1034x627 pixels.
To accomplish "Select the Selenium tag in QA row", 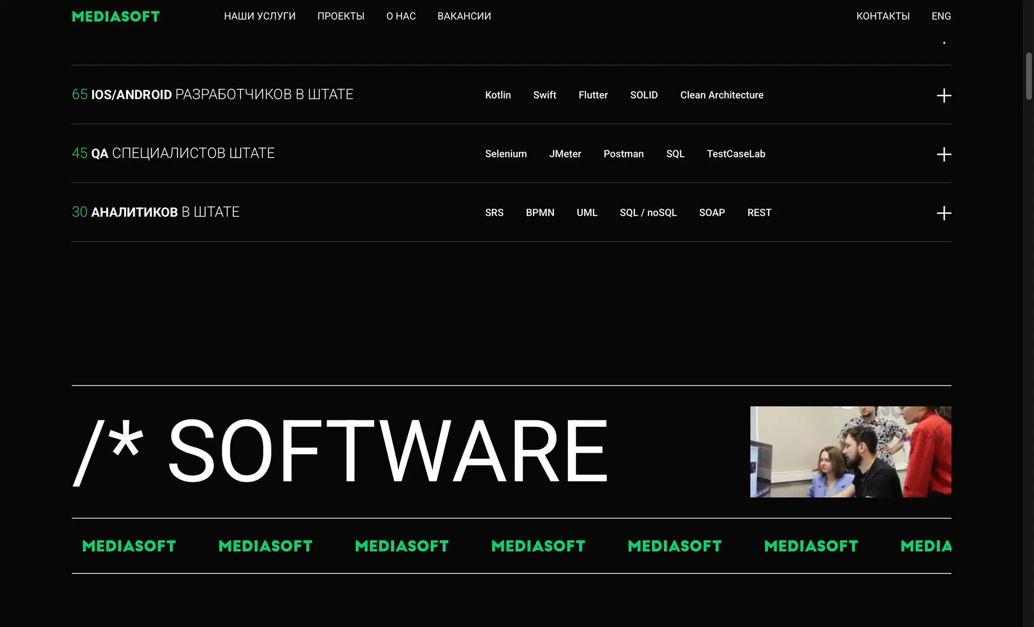I will tap(505, 154).
